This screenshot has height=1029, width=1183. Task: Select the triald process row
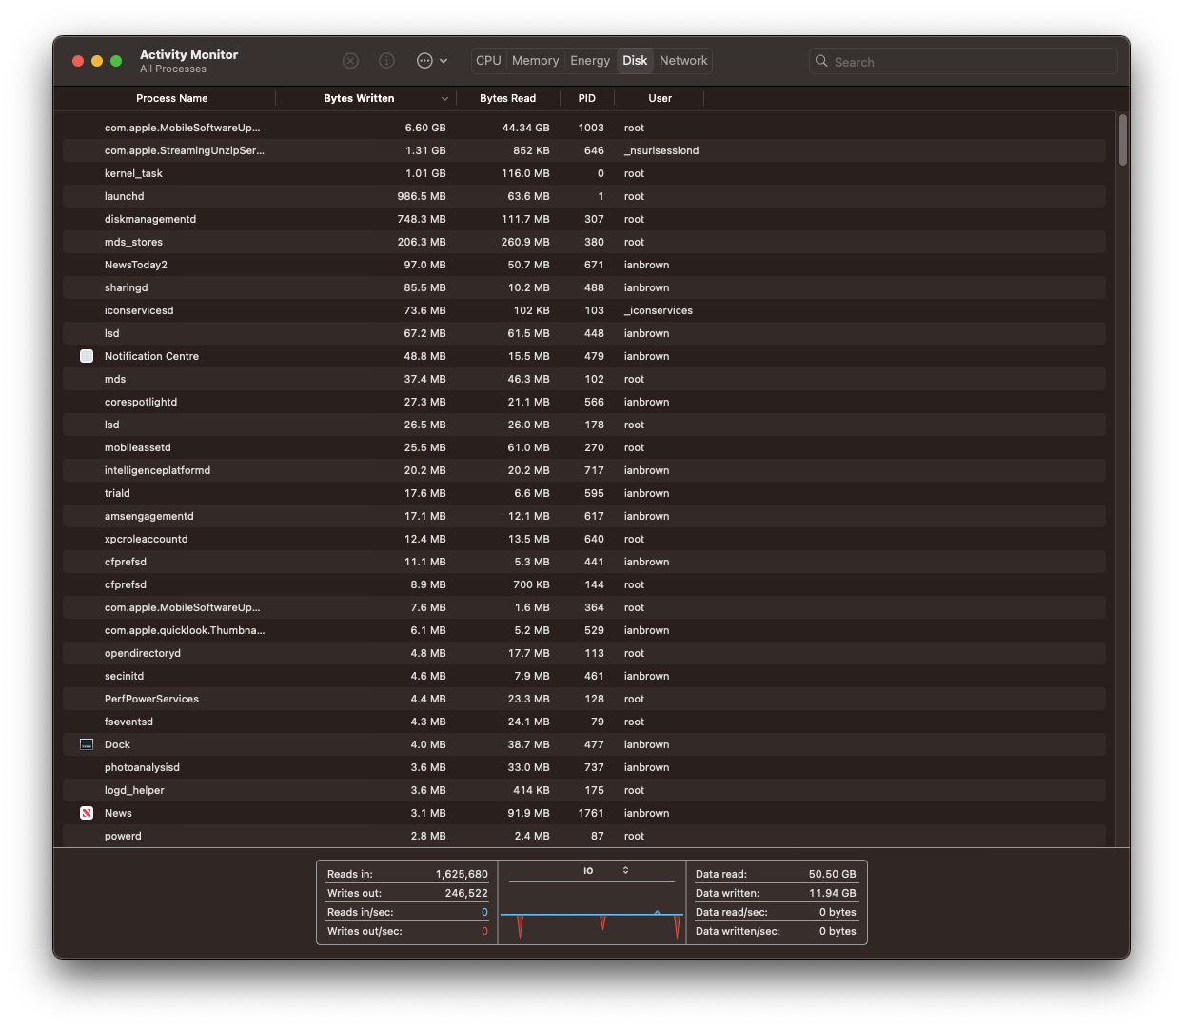pos(584,493)
